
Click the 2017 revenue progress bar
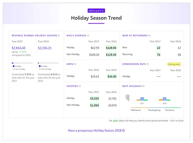pos(22,63)
